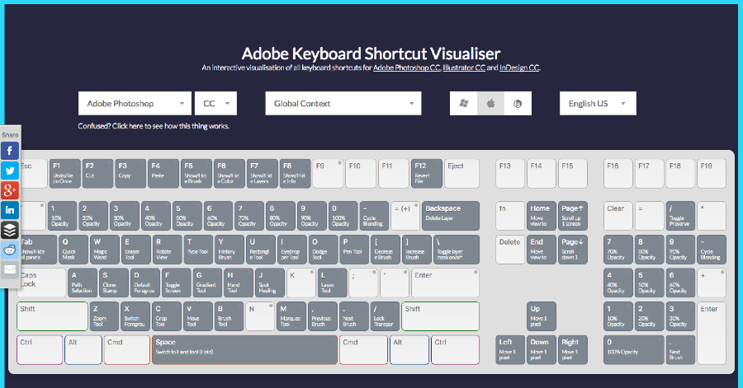Select the Linux OS layout icon
Image resolution: width=743 pixels, height=388 pixels.
[x=518, y=104]
